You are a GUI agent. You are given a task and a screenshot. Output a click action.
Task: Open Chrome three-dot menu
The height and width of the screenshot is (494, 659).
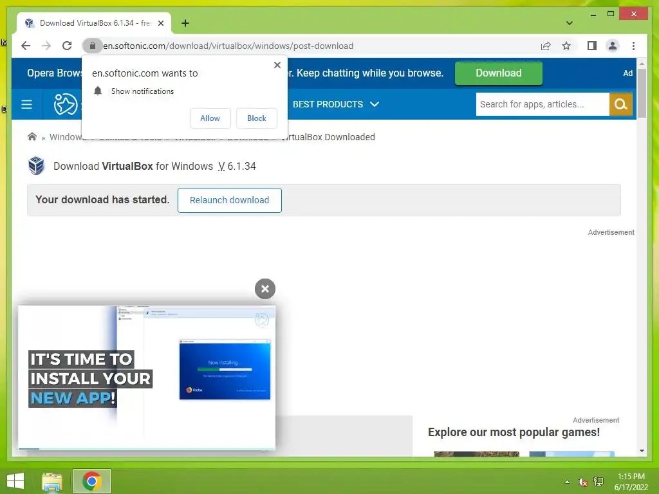(633, 46)
